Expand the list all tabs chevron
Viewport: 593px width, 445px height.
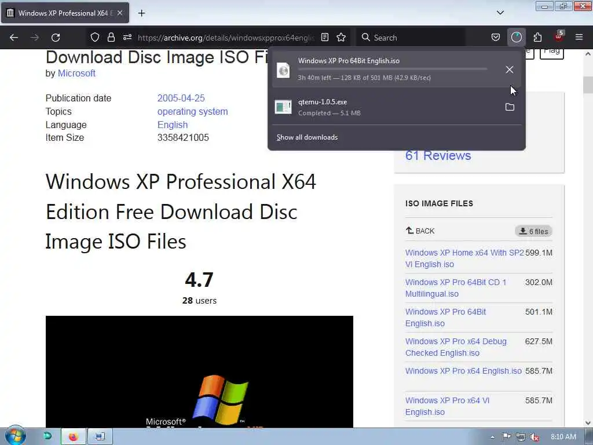pyautogui.click(x=500, y=13)
